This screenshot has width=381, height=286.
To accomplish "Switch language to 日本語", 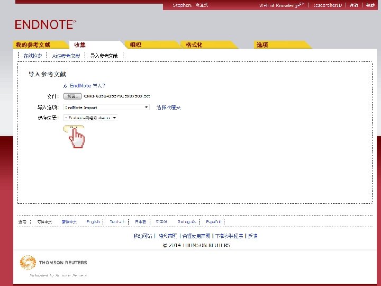I will click(140, 221).
